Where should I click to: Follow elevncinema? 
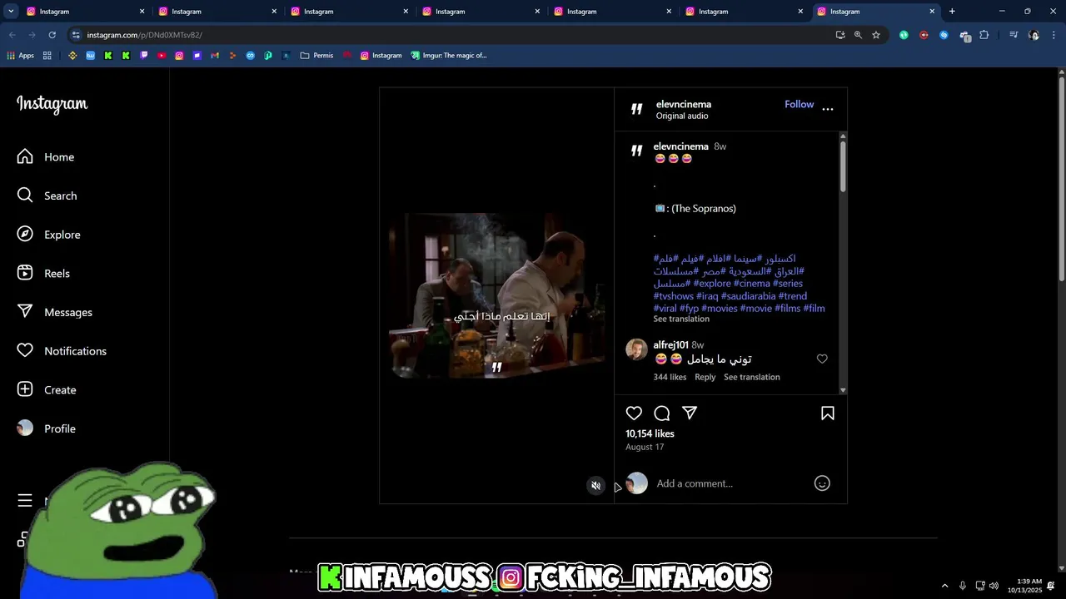click(799, 104)
